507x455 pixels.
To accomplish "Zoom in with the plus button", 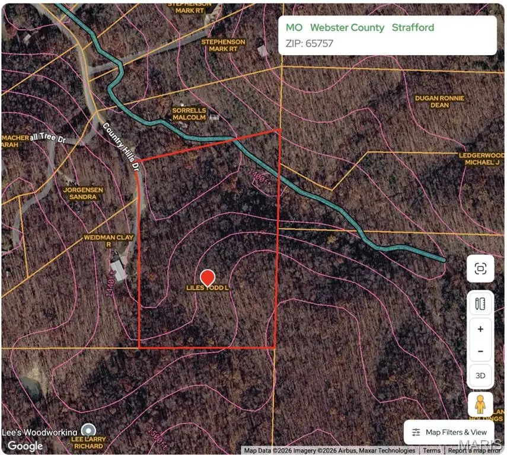I will (x=480, y=329).
